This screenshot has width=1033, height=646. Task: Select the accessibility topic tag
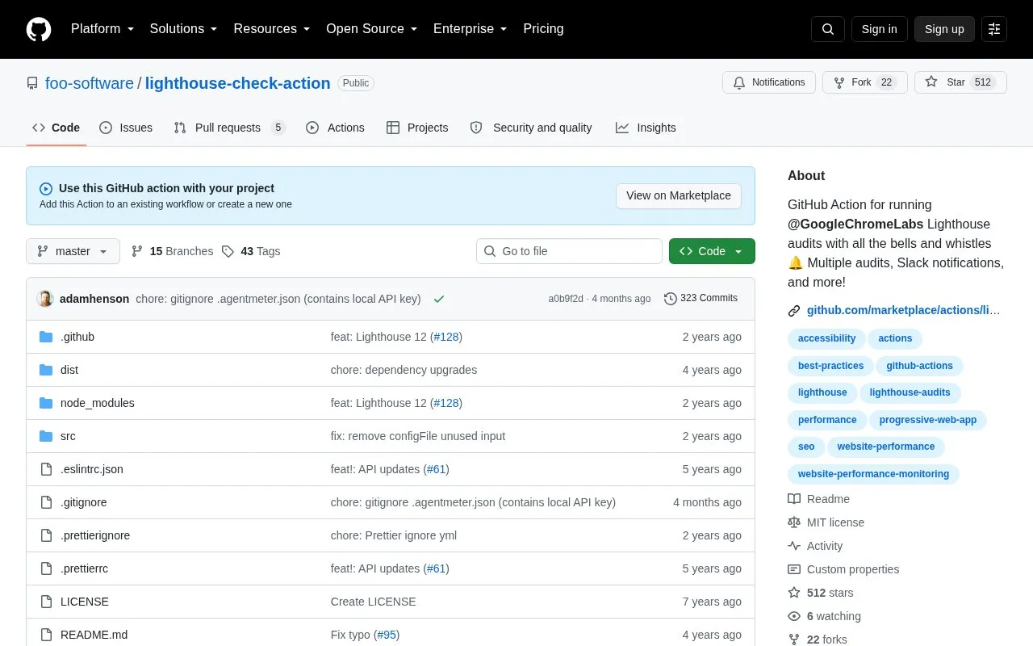click(826, 339)
